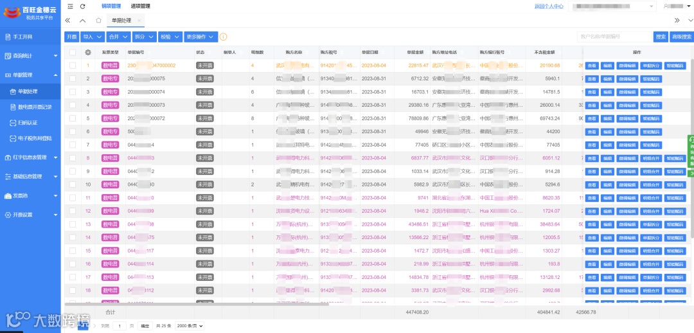This screenshot has width=694, height=333.
Task: Sort by the 状态 column header
Action: [200, 52]
